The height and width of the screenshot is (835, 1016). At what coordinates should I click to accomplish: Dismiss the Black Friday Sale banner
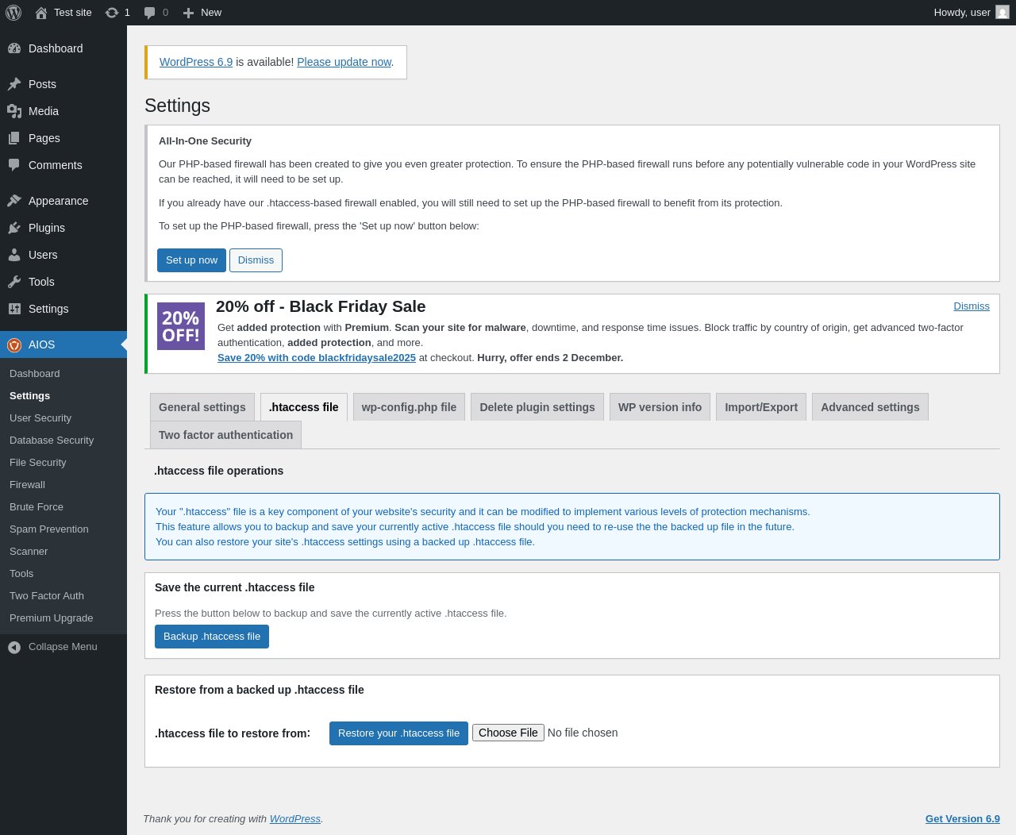pyautogui.click(x=972, y=306)
